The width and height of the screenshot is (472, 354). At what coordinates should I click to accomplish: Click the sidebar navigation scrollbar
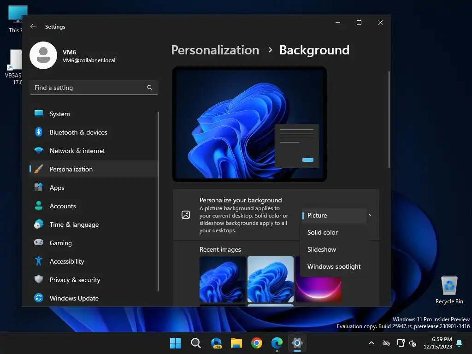tap(158, 201)
